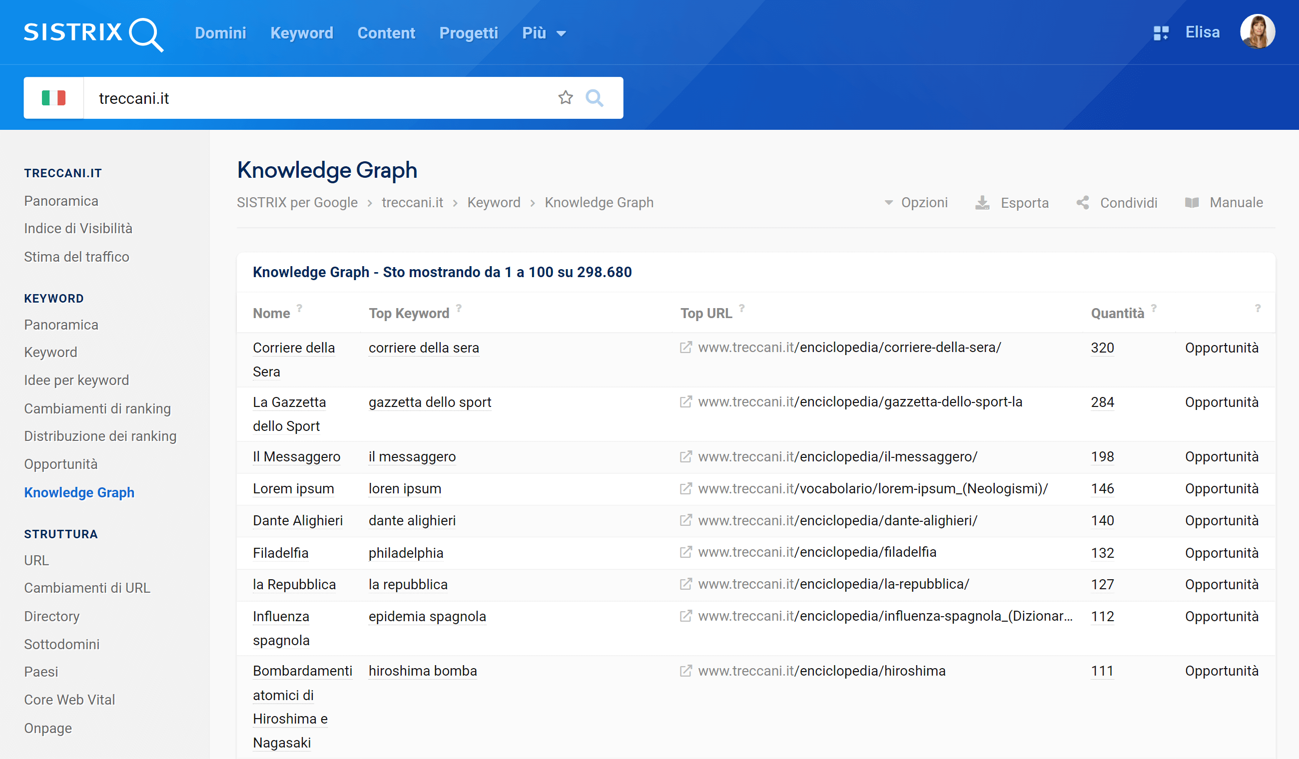This screenshot has height=759, width=1299.
Task: Expand the Più navigation menu
Action: point(543,32)
